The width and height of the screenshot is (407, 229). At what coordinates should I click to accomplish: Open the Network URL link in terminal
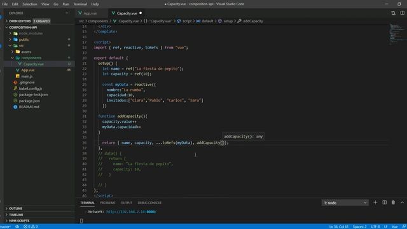[x=132, y=212]
